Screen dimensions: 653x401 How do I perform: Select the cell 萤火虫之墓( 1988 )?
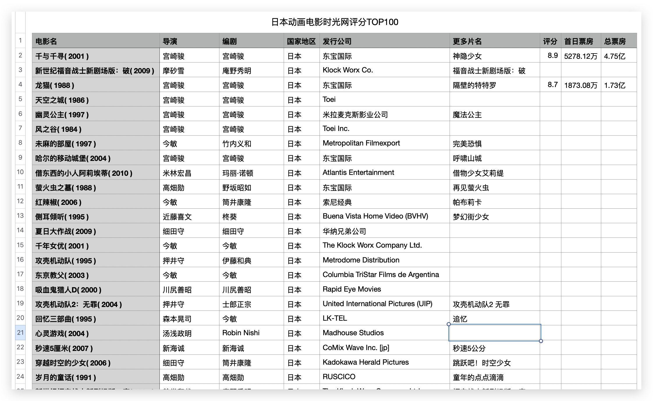click(96, 187)
